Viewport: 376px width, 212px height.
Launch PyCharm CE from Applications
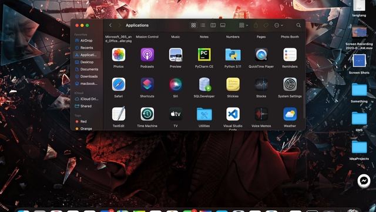[x=204, y=55]
